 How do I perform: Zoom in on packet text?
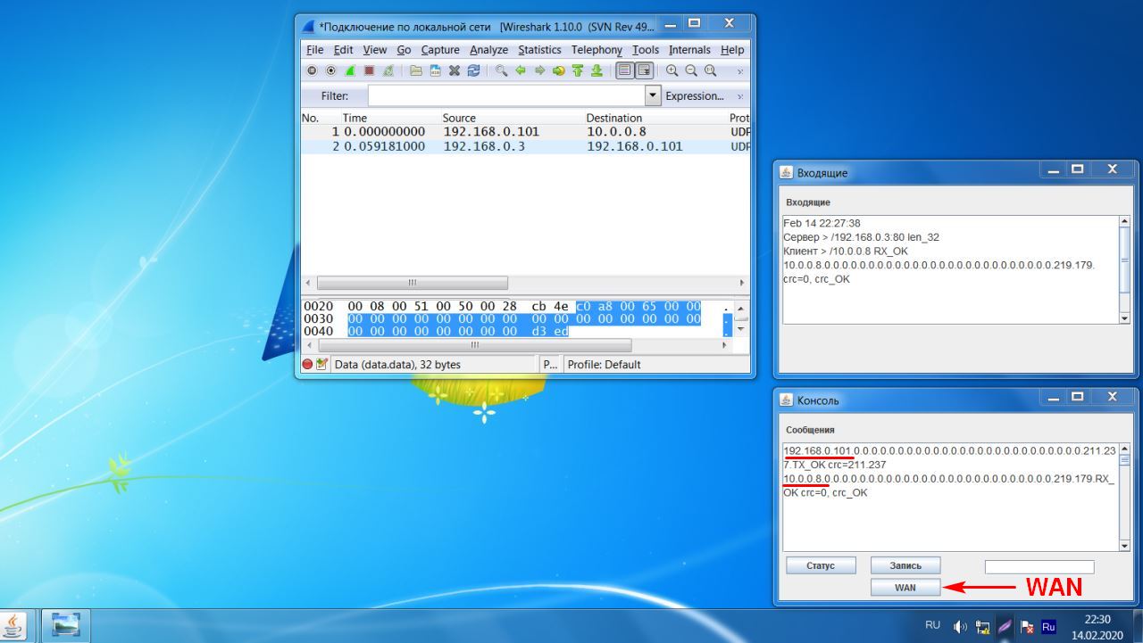672,71
